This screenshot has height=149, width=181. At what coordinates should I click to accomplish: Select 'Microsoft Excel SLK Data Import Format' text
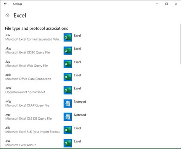coord(32,132)
